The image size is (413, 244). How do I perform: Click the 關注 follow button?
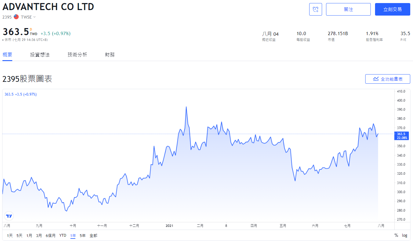(x=348, y=9)
